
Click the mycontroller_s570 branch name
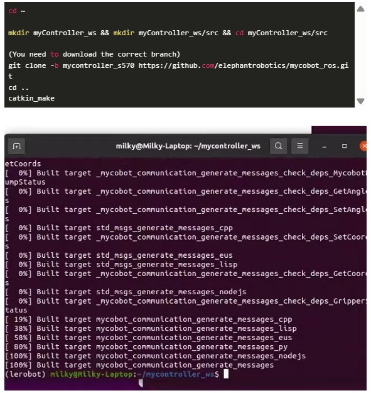[99, 65]
